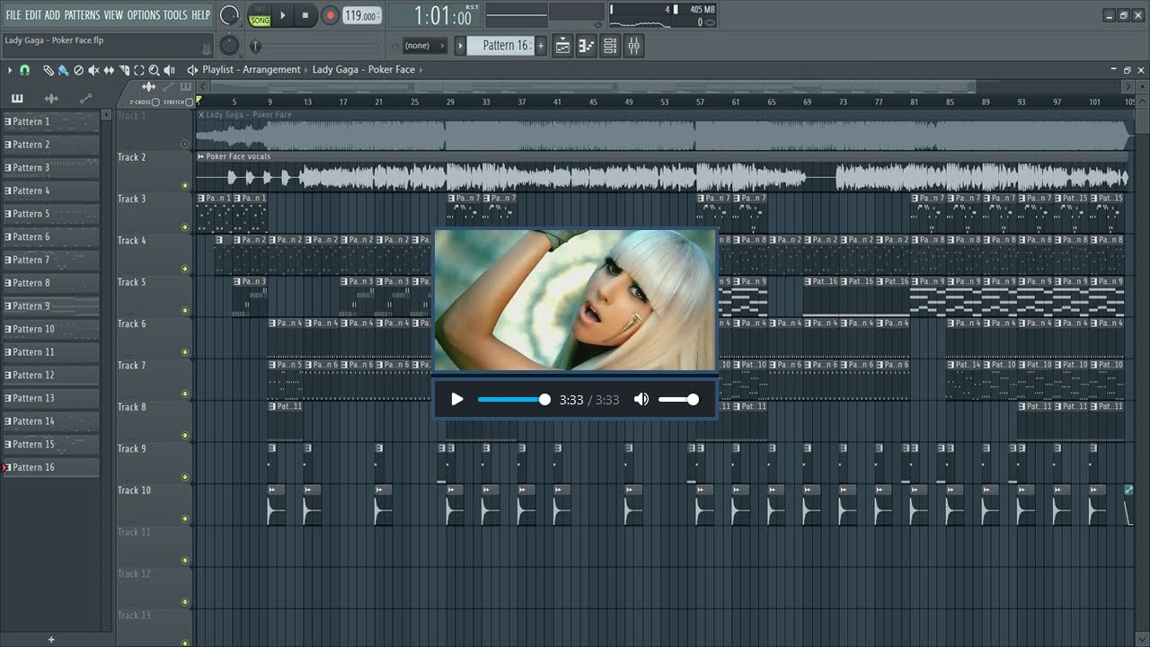Mute Track 8 using its green dot
This screenshot has height=647, width=1150.
(x=185, y=436)
